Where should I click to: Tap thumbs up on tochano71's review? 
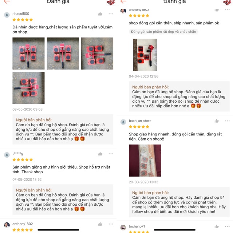[x=217, y=226]
